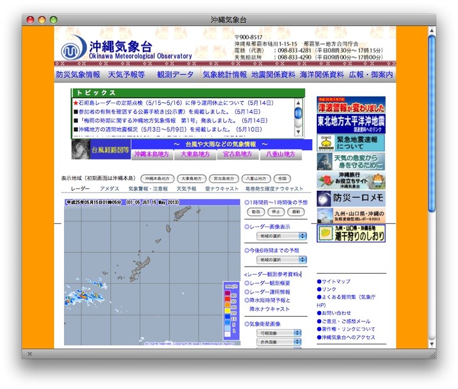The image size is (458, 389).
Task: Open the 降水短時間予報と降水ナウキャスト link
Action: click(267, 304)
